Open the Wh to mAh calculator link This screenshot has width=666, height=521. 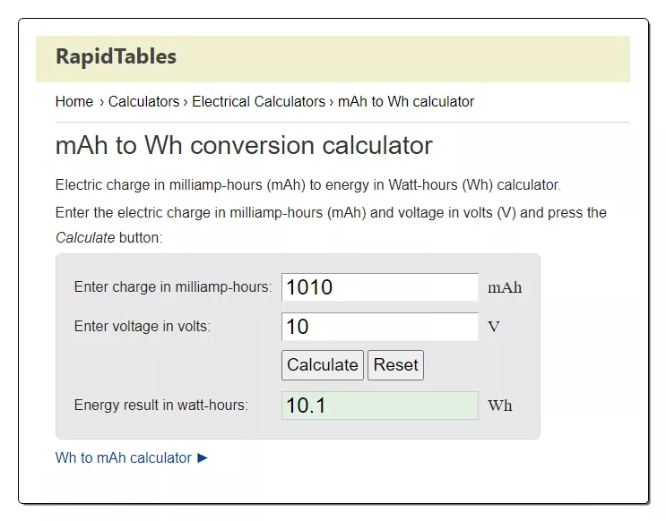click(x=124, y=457)
